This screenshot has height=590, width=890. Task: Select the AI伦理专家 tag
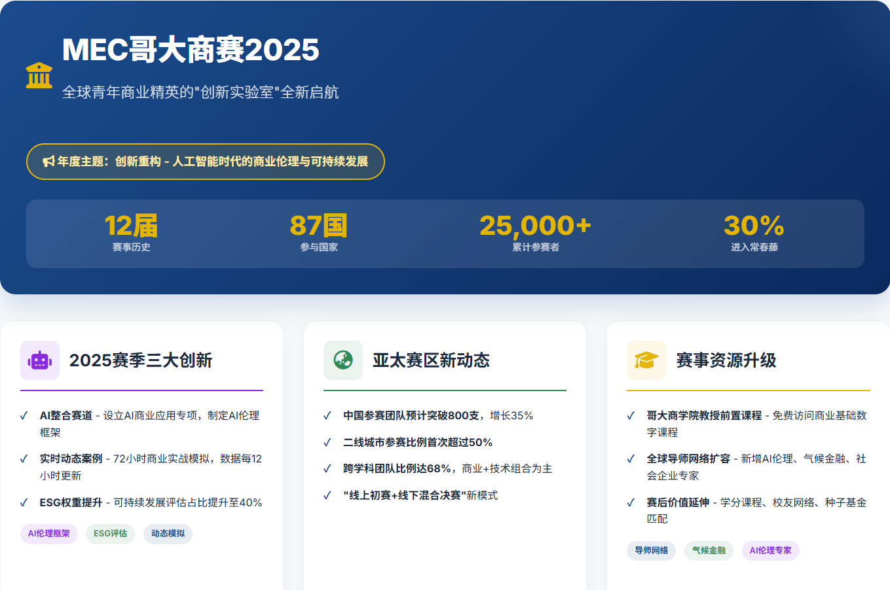click(770, 551)
